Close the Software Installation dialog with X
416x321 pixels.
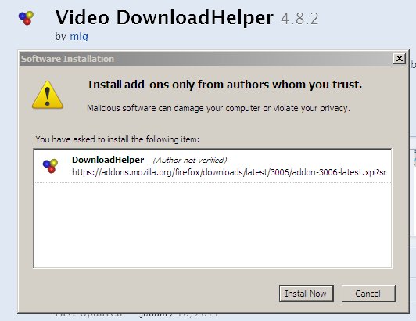400,59
